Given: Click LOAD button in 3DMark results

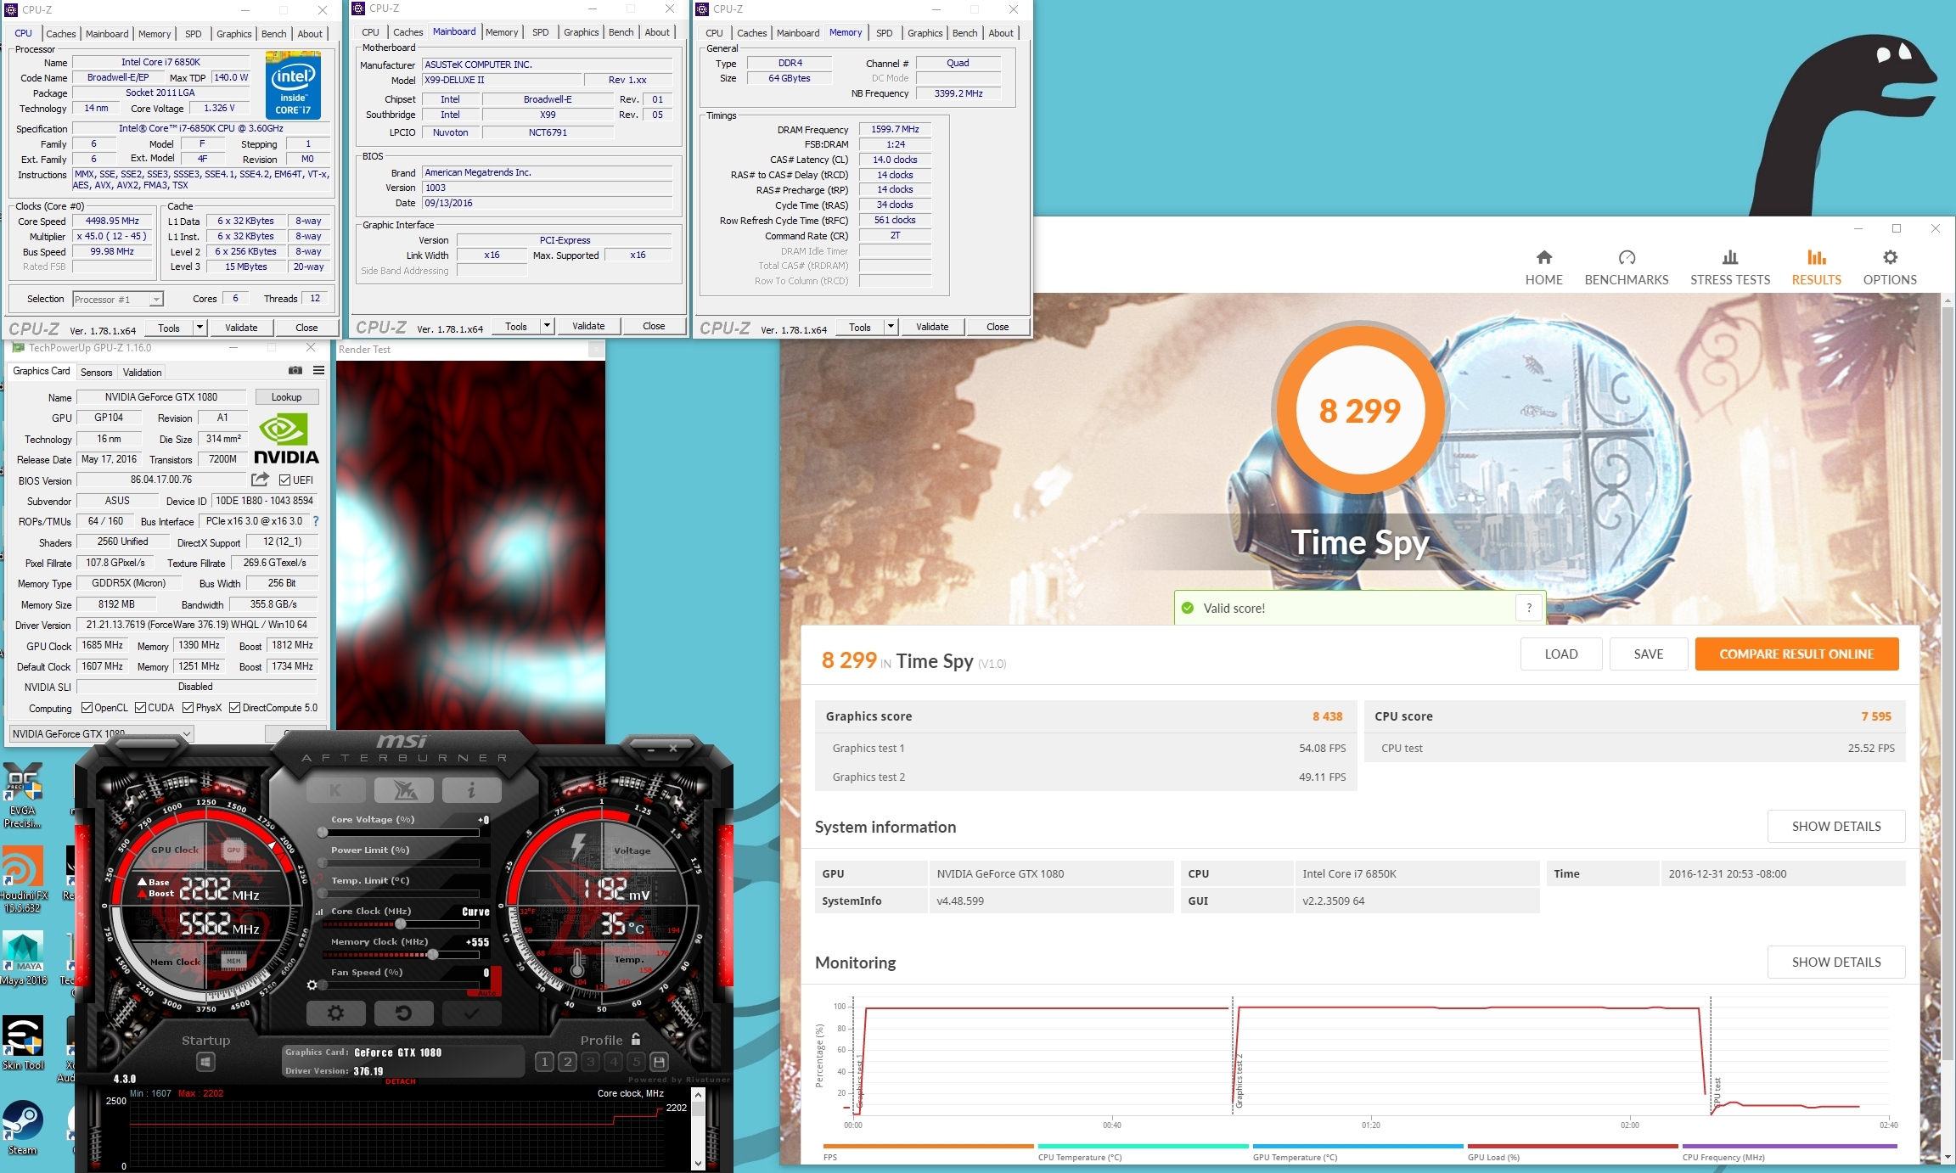Looking at the screenshot, I should pyautogui.click(x=1560, y=654).
